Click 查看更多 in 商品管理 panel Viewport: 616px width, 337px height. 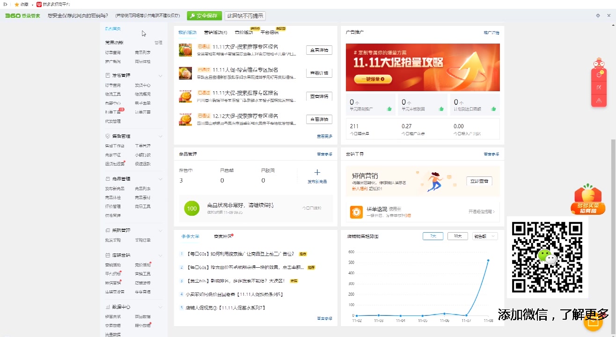pyautogui.click(x=325, y=154)
